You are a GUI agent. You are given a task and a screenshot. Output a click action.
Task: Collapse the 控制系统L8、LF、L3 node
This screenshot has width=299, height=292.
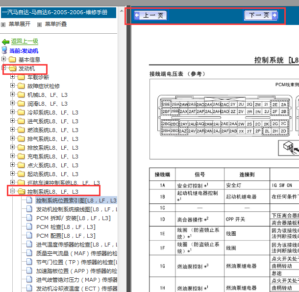point(12,191)
